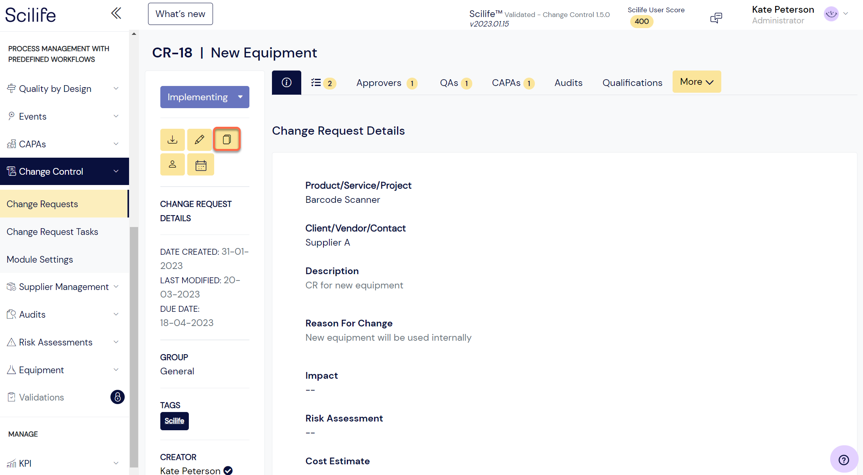This screenshot has width=863, height=475.
Task: Open Change Request Tasks in sidebar
Action: coord(65,232)
